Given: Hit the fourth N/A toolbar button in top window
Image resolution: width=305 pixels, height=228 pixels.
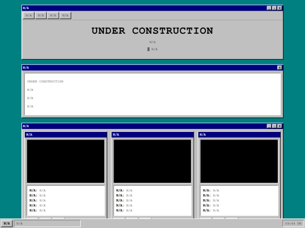Looking at the screenshot, I should pos(66,15).
